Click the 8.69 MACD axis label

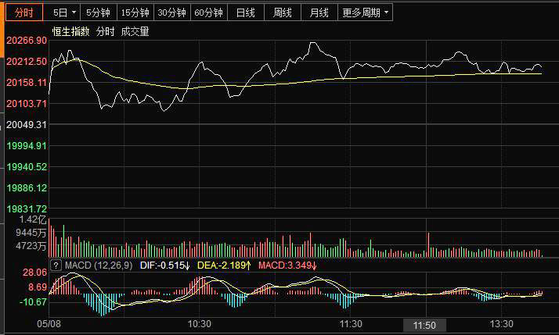tap(38, 287)
